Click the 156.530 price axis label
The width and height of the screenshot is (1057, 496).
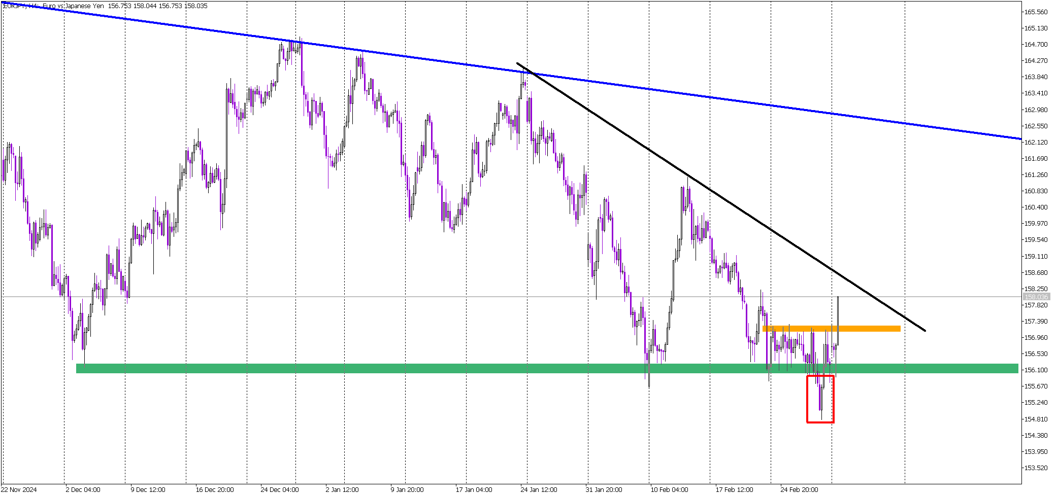pos(1036,353)
